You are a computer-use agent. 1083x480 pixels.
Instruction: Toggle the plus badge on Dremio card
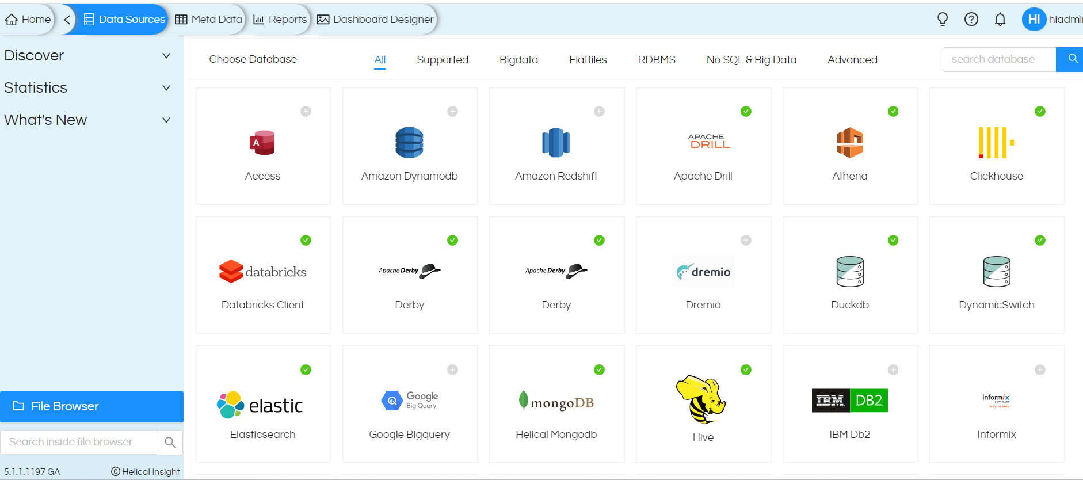coord(746,240)
